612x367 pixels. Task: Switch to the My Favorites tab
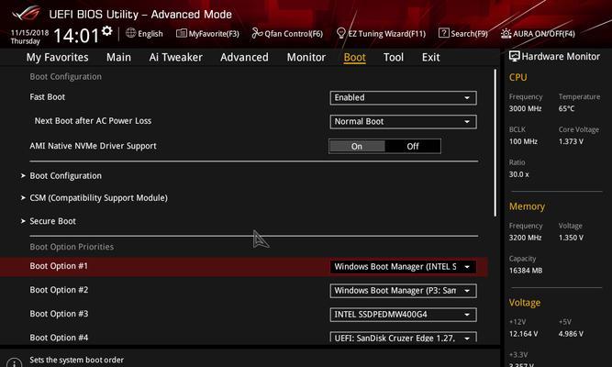pyautogui.click(x=58, y=58)
